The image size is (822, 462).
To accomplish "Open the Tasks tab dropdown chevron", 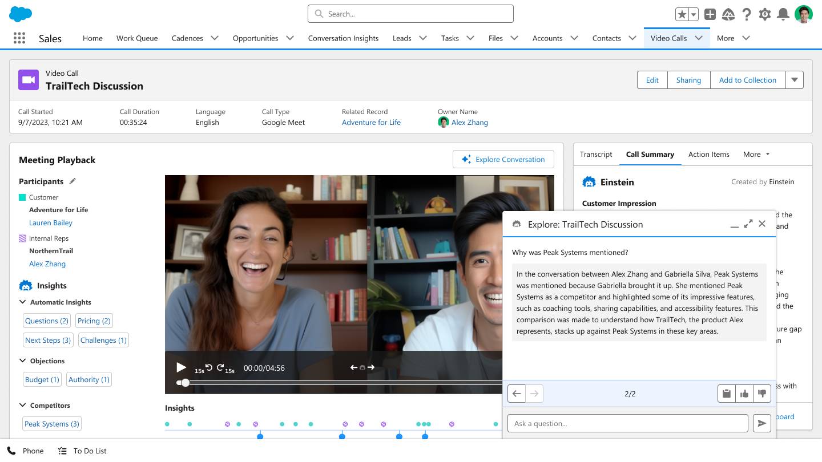I will coord(470,38).
